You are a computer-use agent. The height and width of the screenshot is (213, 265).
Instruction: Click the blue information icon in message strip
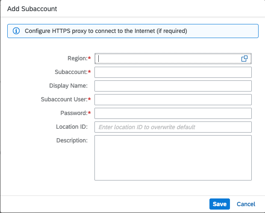pos(16,31)
